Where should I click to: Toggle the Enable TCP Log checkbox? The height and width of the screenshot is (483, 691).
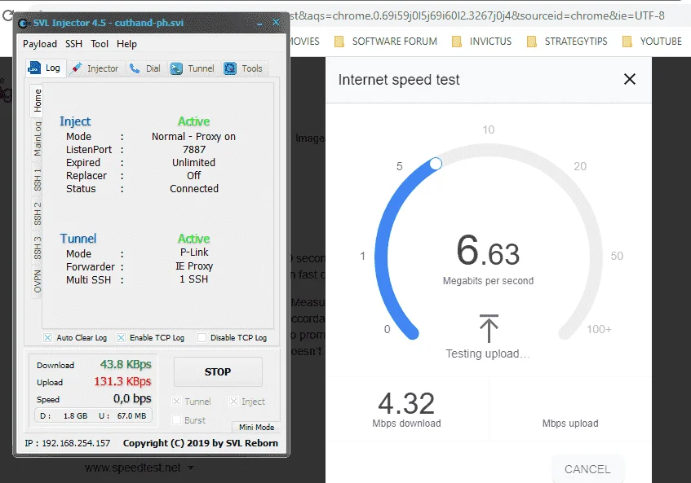pos(121,337)
